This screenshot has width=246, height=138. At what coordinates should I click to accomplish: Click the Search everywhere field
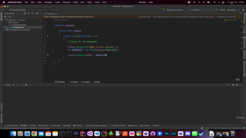point(44,10)
